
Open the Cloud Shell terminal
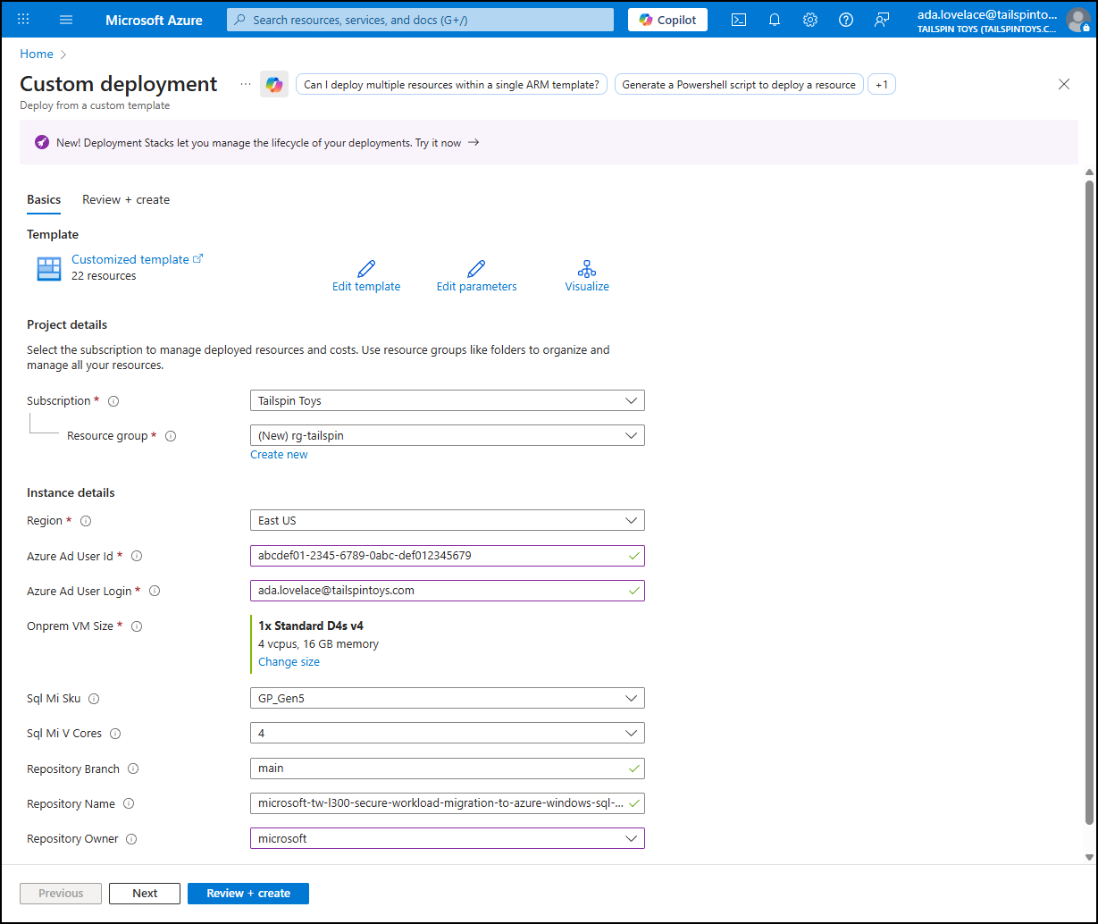[x=738, y=19]
